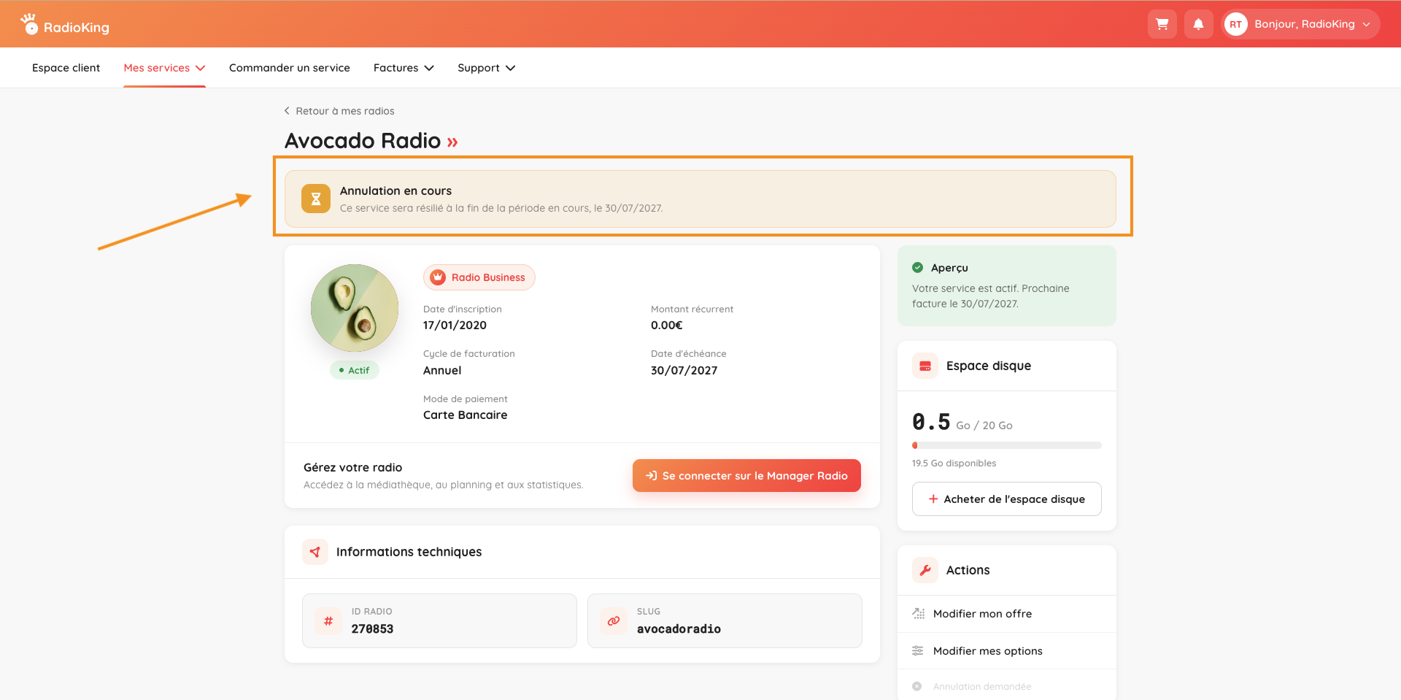Click the Gérez votre radio heading
1401x700 pixels.
[352, 468]
